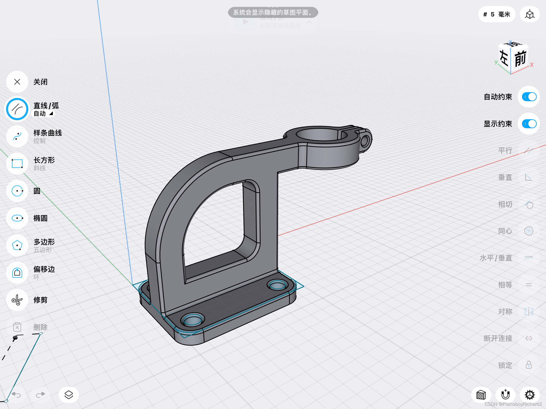Expand the Line/Arc auto mode triangle

(x=51, y=114)
